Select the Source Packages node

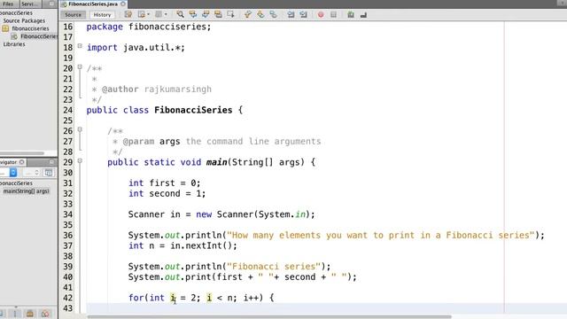click(x=24, y=20)
